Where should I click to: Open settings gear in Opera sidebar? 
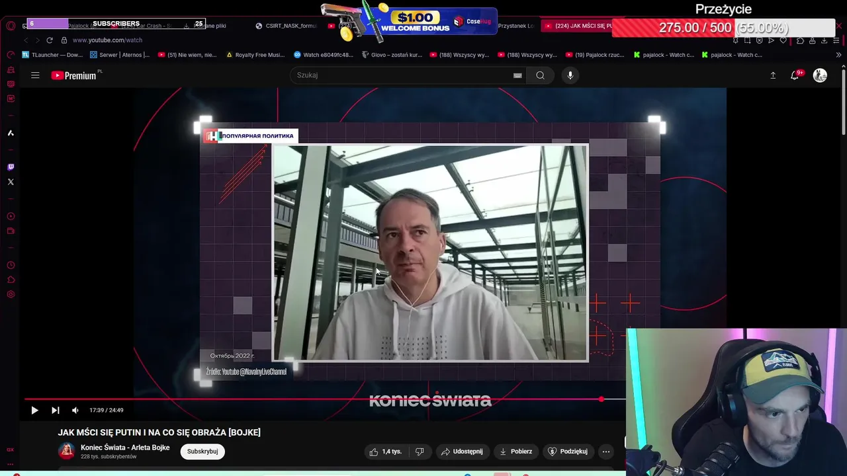click(x=11, y=294)
